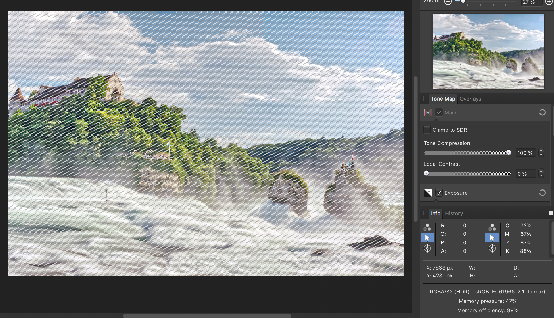The width and height of the screenshot is (554, 318).
Task: Increase Local Contrast with stepper
Action: coord(541,171)
